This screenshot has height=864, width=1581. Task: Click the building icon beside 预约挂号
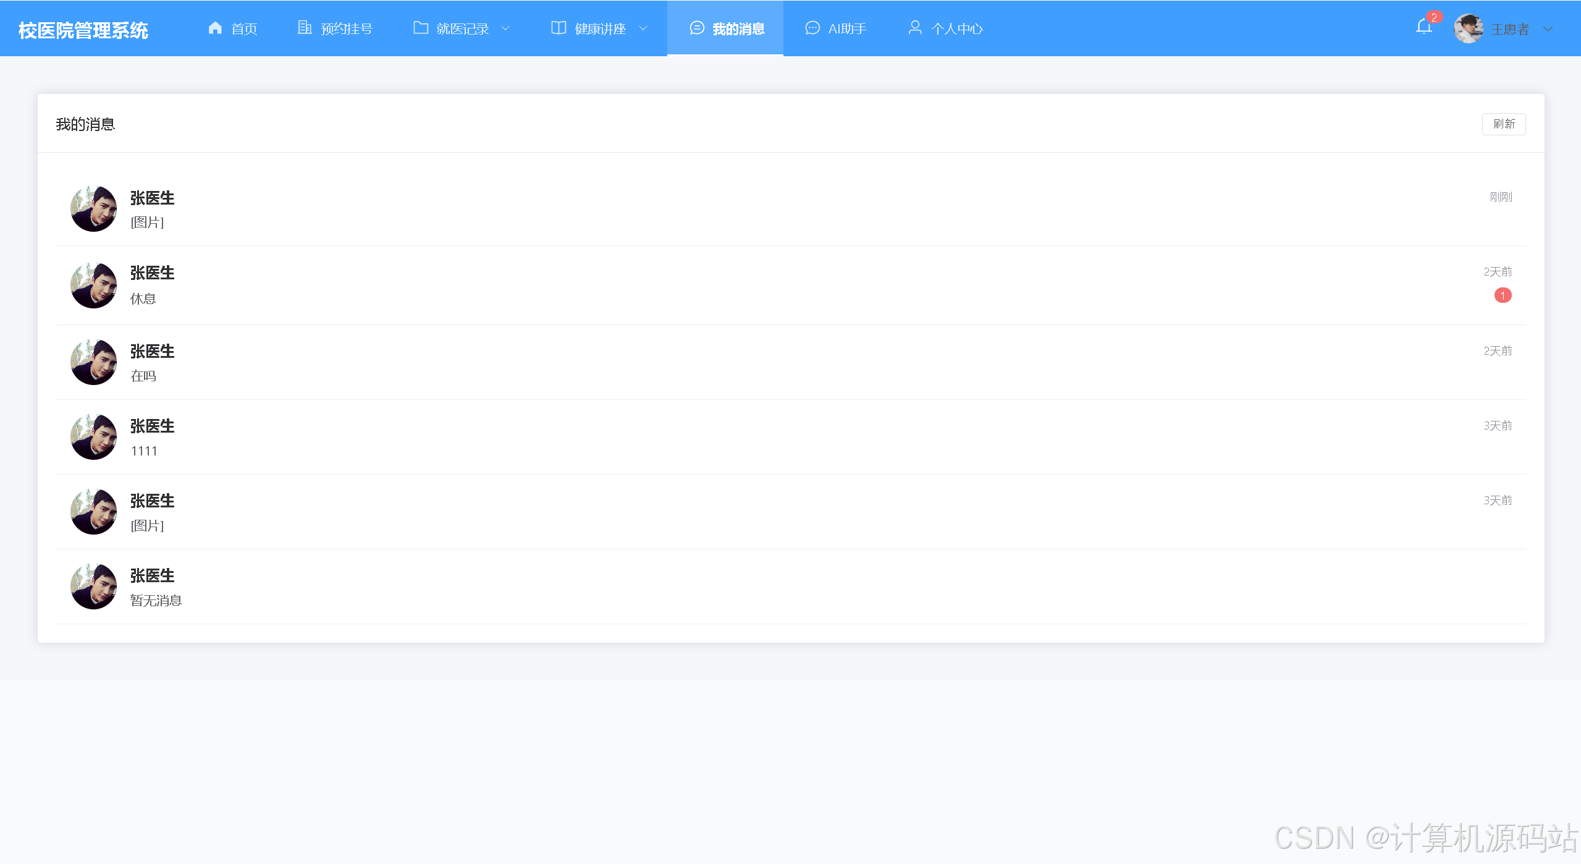305,28
